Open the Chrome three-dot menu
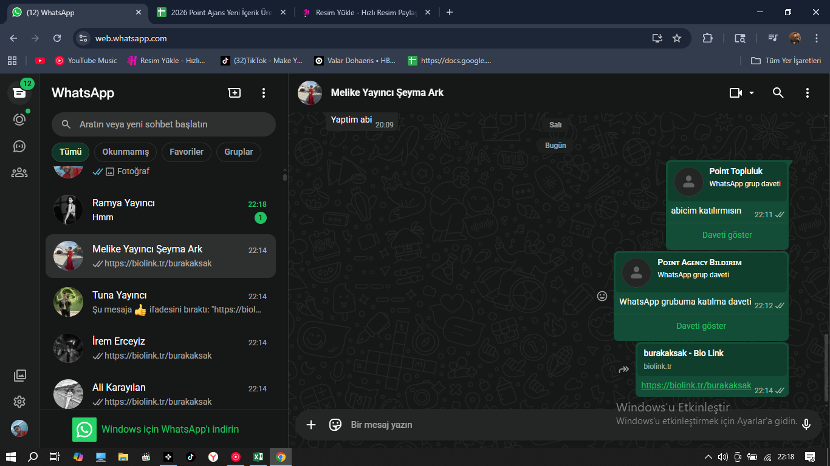Image resolution: width=830 pixels, height=466 pixels. click(x=815, y=38)
